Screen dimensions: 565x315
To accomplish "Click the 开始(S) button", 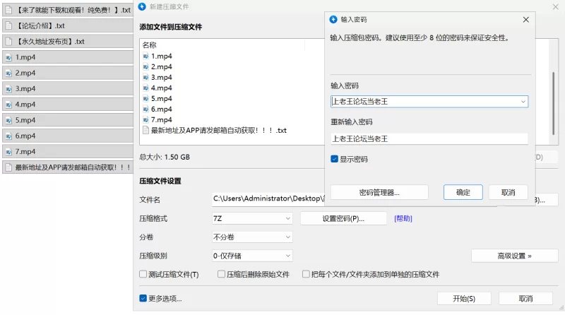I will (x=464, y=299).
